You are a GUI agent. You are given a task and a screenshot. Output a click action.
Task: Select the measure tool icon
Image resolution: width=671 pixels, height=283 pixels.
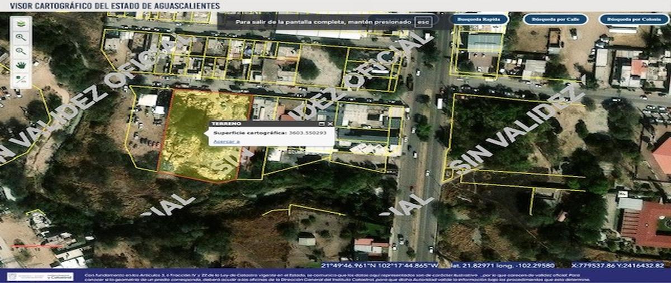[21, 79]
